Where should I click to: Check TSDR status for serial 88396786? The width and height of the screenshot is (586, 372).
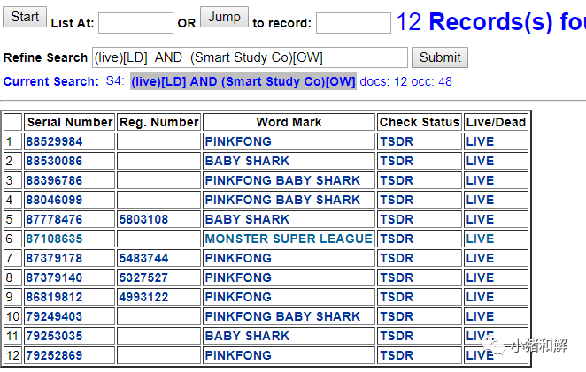coord(397,180)
